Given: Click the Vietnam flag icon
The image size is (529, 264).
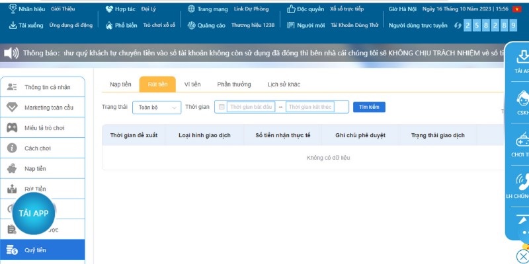Looking at the screenshot, I should tap(517, 9).
